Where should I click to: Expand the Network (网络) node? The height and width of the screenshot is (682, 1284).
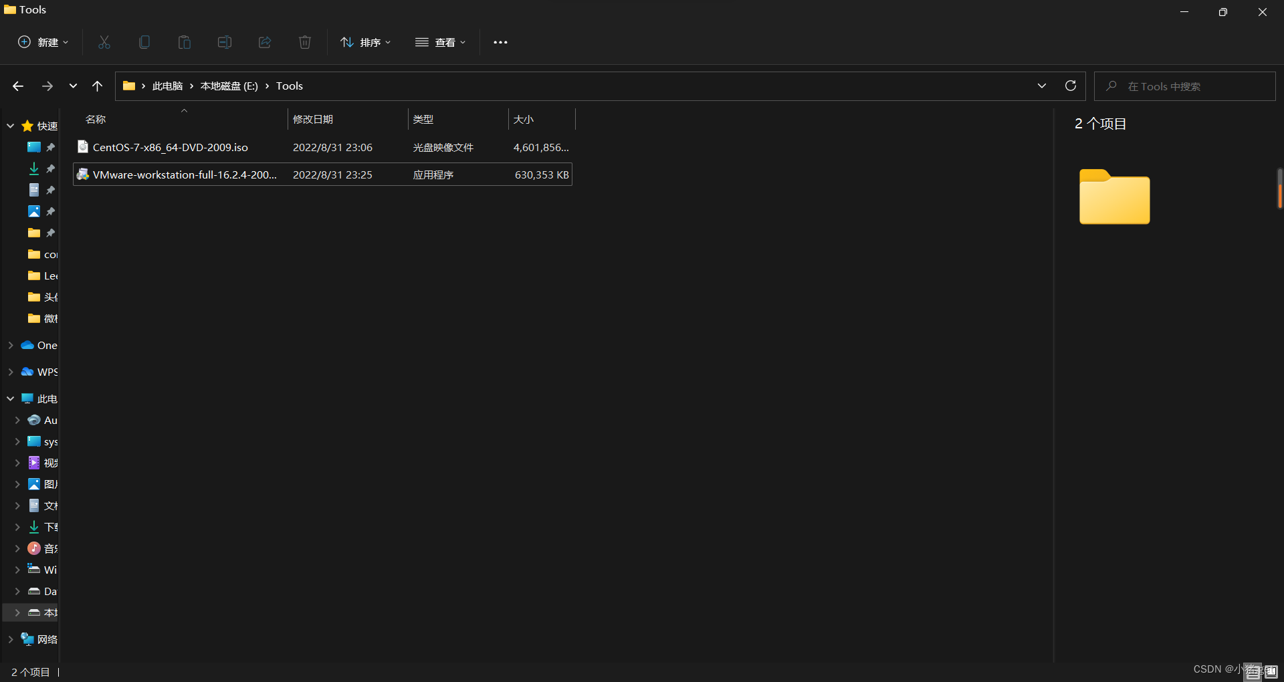[x=11, y=639]
